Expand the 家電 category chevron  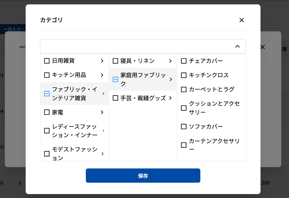coord(102,112)
